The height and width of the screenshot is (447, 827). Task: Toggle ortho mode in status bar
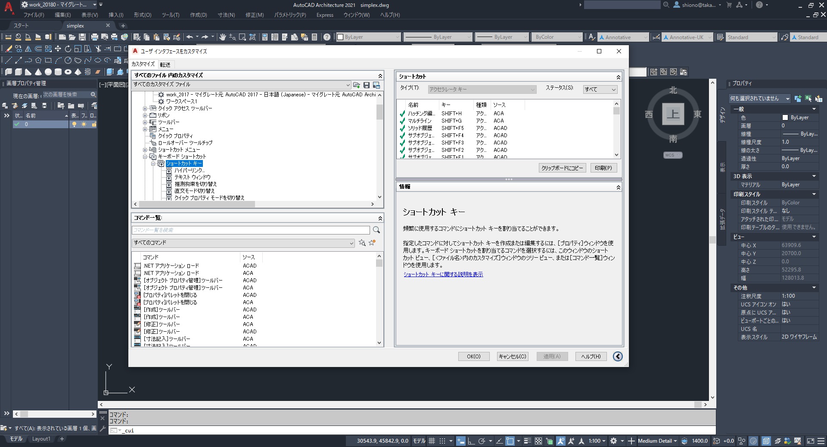tap(471, 441)
